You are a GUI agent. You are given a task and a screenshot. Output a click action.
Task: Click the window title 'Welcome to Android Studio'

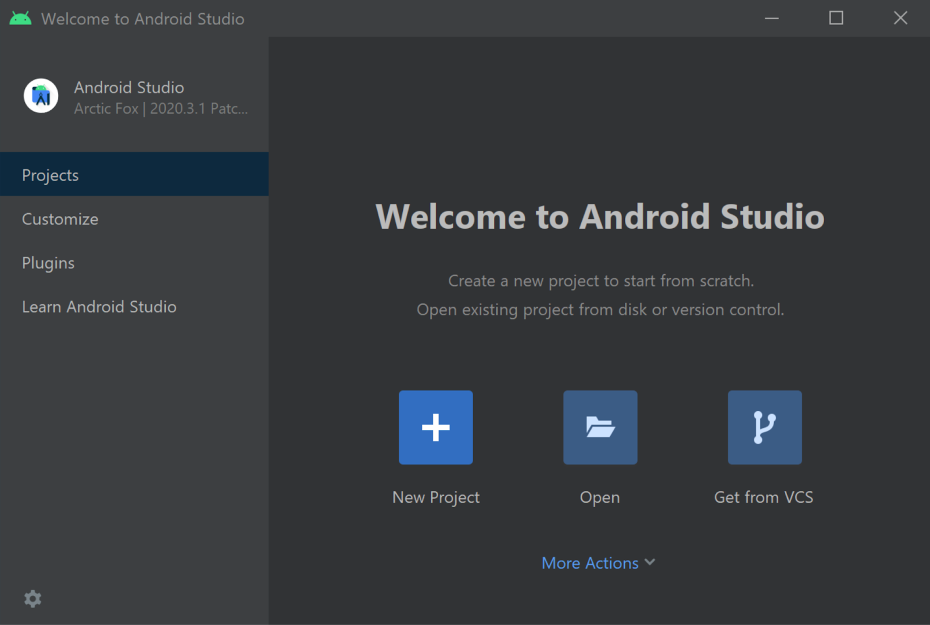coord(143,19)
